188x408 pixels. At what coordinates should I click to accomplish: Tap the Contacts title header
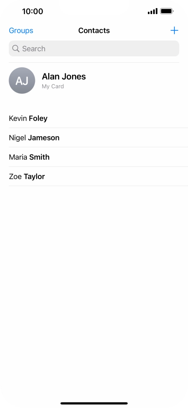coord(94,30)
